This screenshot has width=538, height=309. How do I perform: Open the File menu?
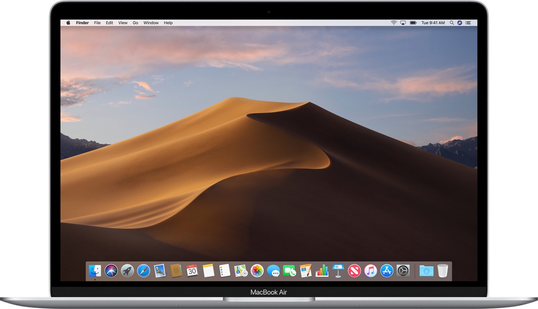click(97, 23)
